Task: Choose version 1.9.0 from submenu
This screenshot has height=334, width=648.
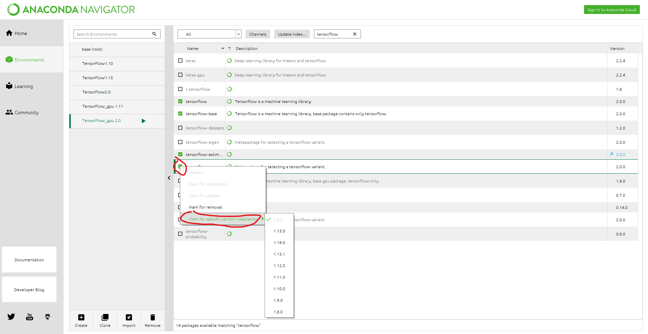Action: click(x=279, y=300)
